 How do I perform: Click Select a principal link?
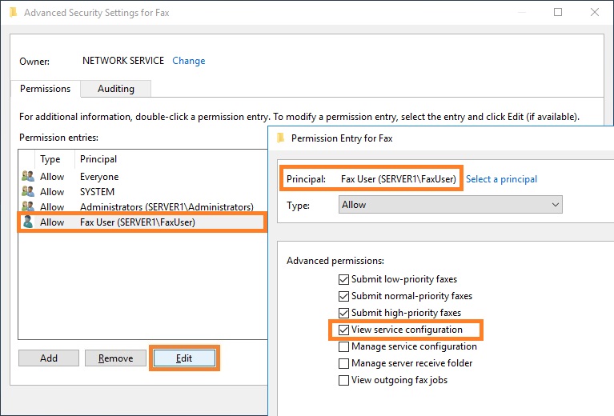501,179
